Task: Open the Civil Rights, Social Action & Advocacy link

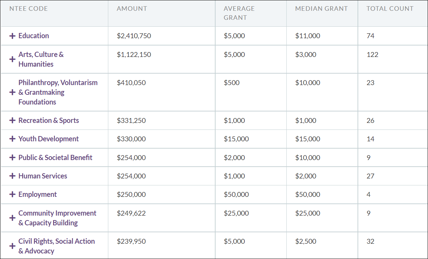Action: (57, 245)
